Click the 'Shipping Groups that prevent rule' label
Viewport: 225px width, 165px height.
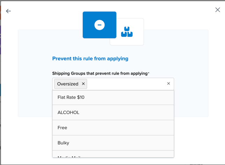[x=100, y=73]
